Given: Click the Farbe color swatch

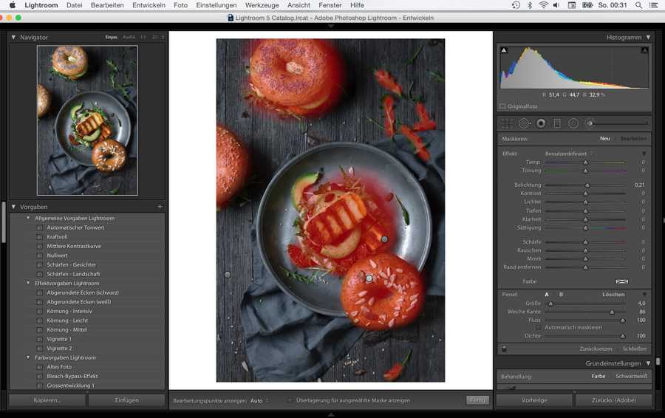Looking at the screenshot, I should pos(621,281).
